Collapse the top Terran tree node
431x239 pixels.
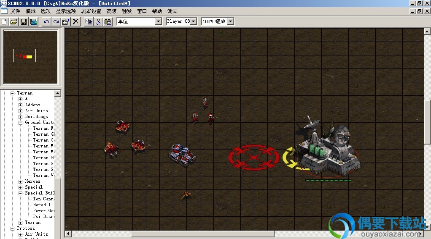click(x=12, y=93)
